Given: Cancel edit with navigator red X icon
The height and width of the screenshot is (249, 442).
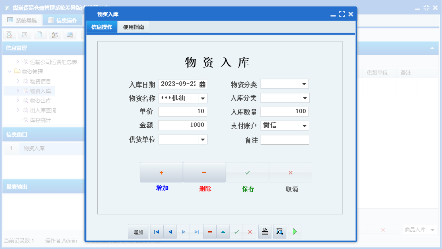Looking at the screenshot, I should [250, 231].
